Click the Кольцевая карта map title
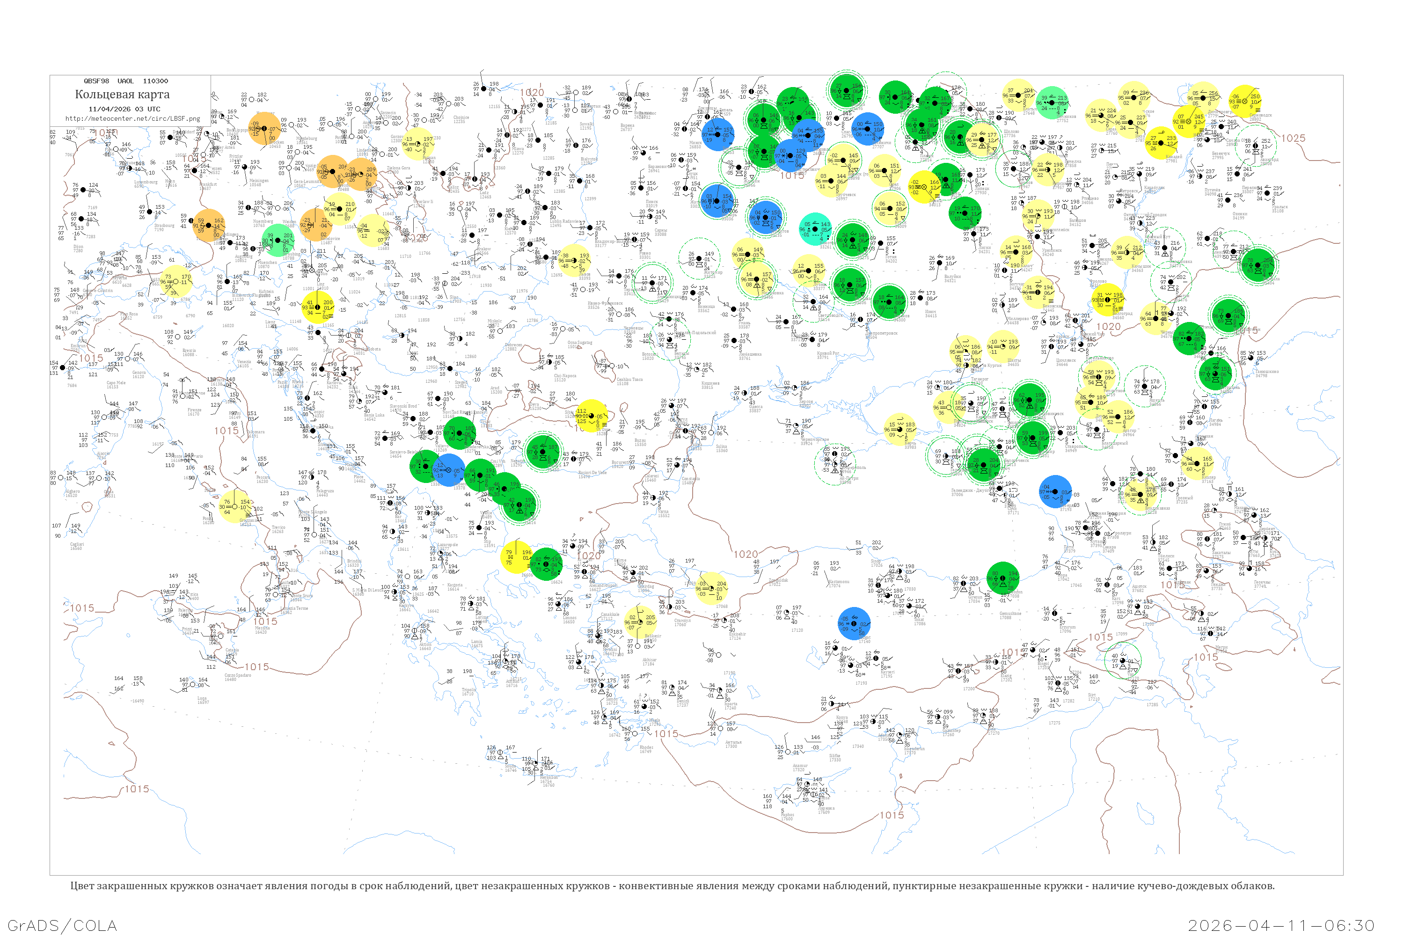 click(122, 95)
